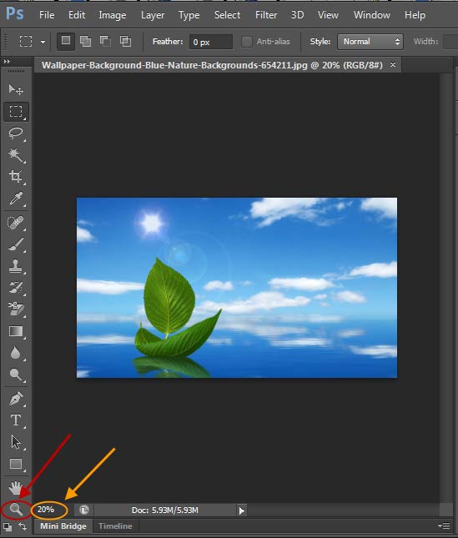Click the Photoshop Ps logo
458x538 pixels.
[15, 13]
